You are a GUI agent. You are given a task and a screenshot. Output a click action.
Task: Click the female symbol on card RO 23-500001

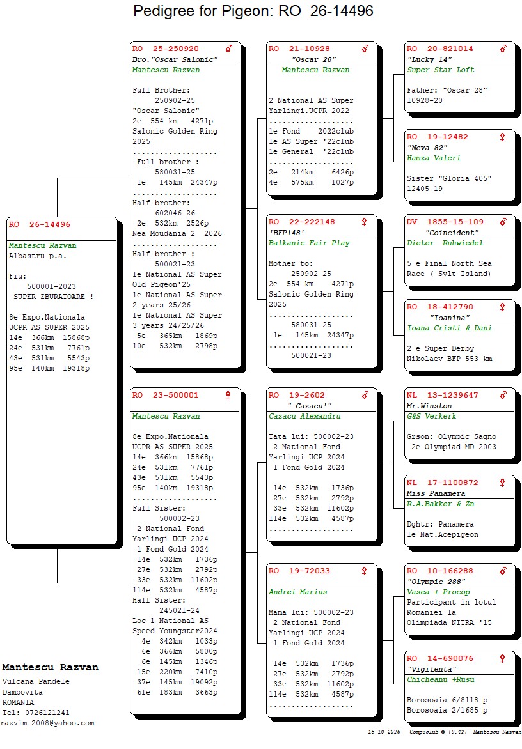[228, 395]
